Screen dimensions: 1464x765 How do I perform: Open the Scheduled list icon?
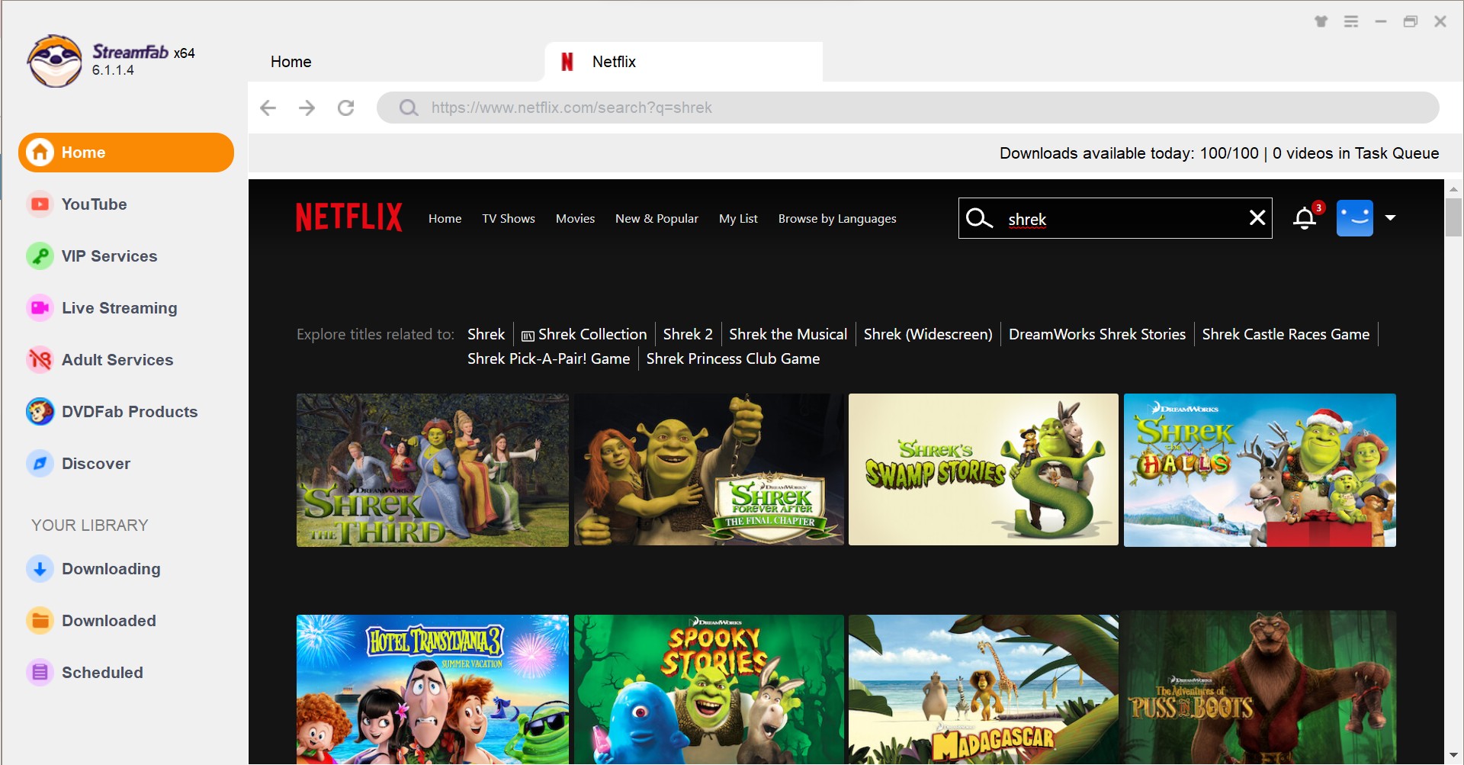[x=40, y=673]
